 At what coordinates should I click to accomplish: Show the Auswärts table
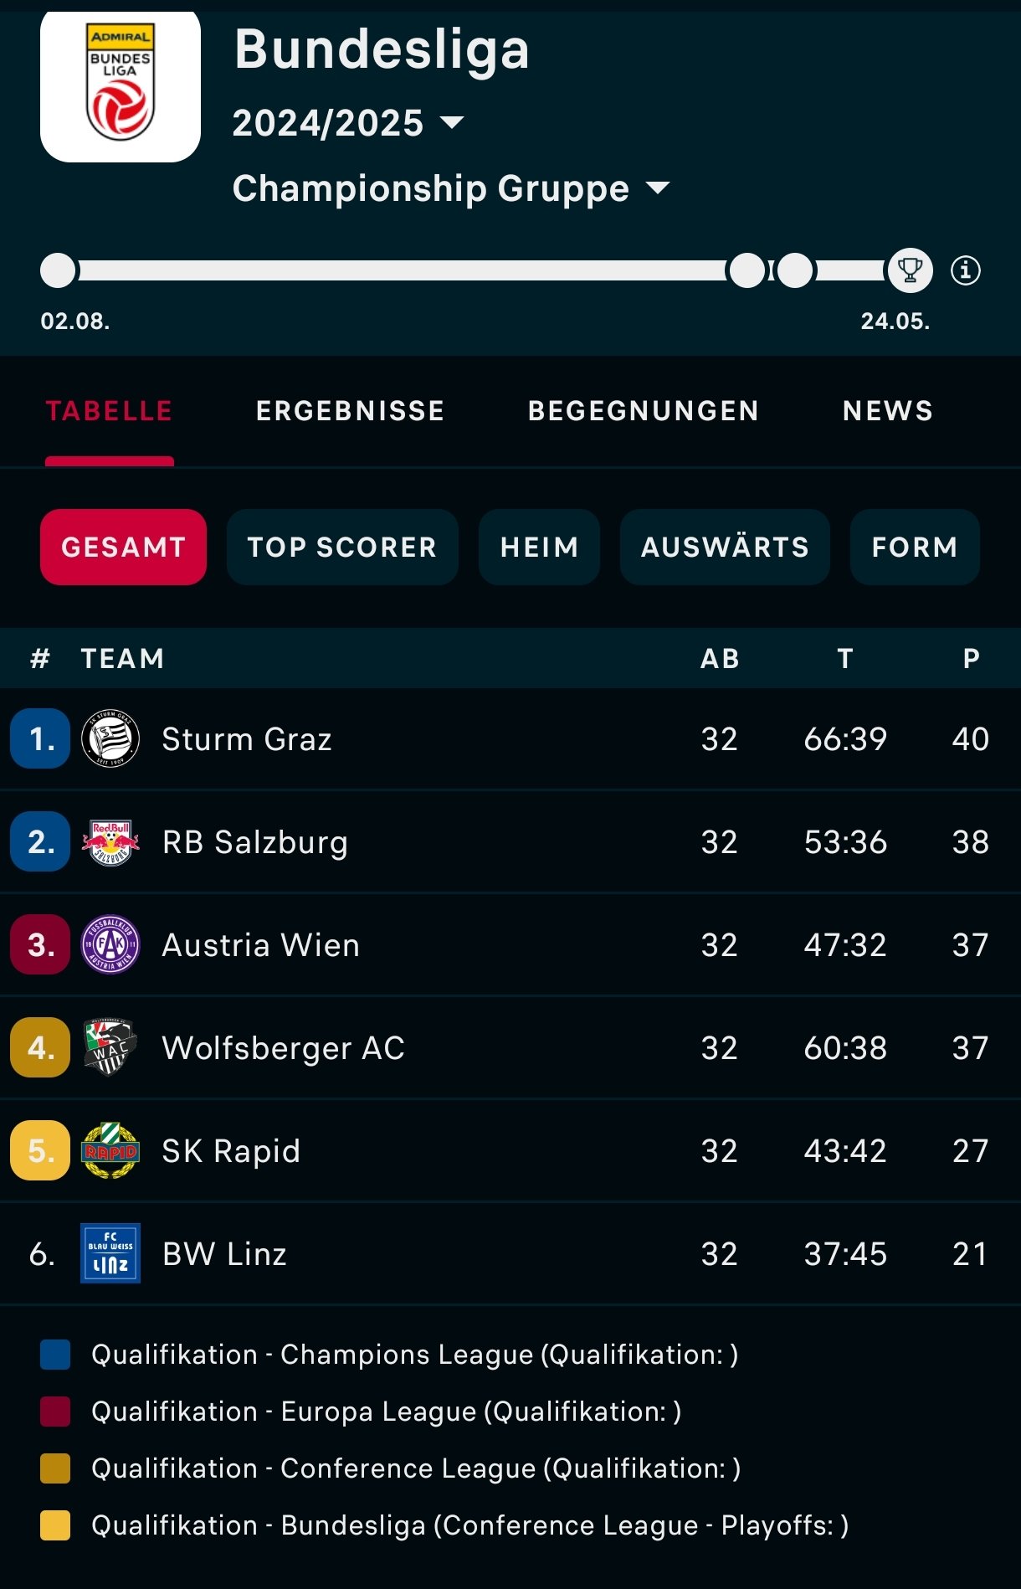725,547
